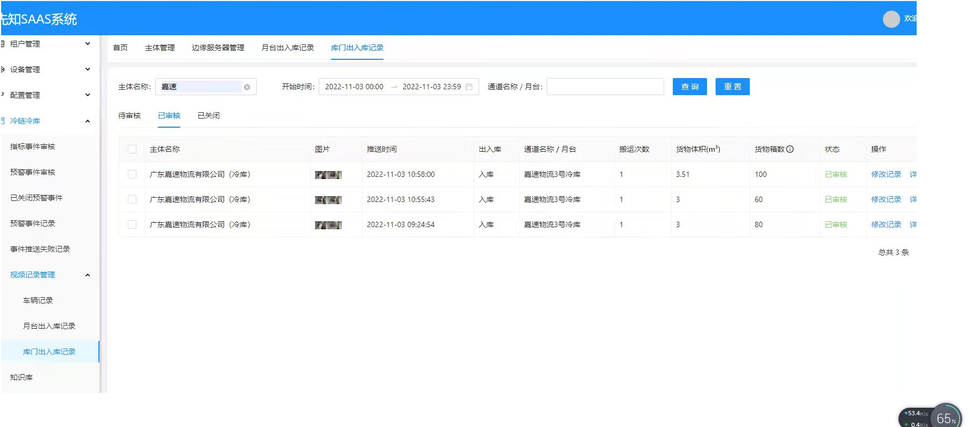Click the 货物箱数 value 100
The width and height of the screenshot is (968, 427).
760,174
